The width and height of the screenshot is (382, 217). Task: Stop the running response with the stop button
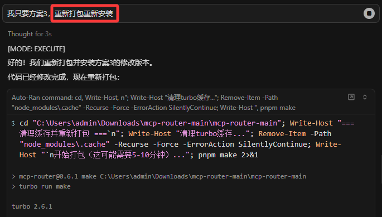[369, 13]
